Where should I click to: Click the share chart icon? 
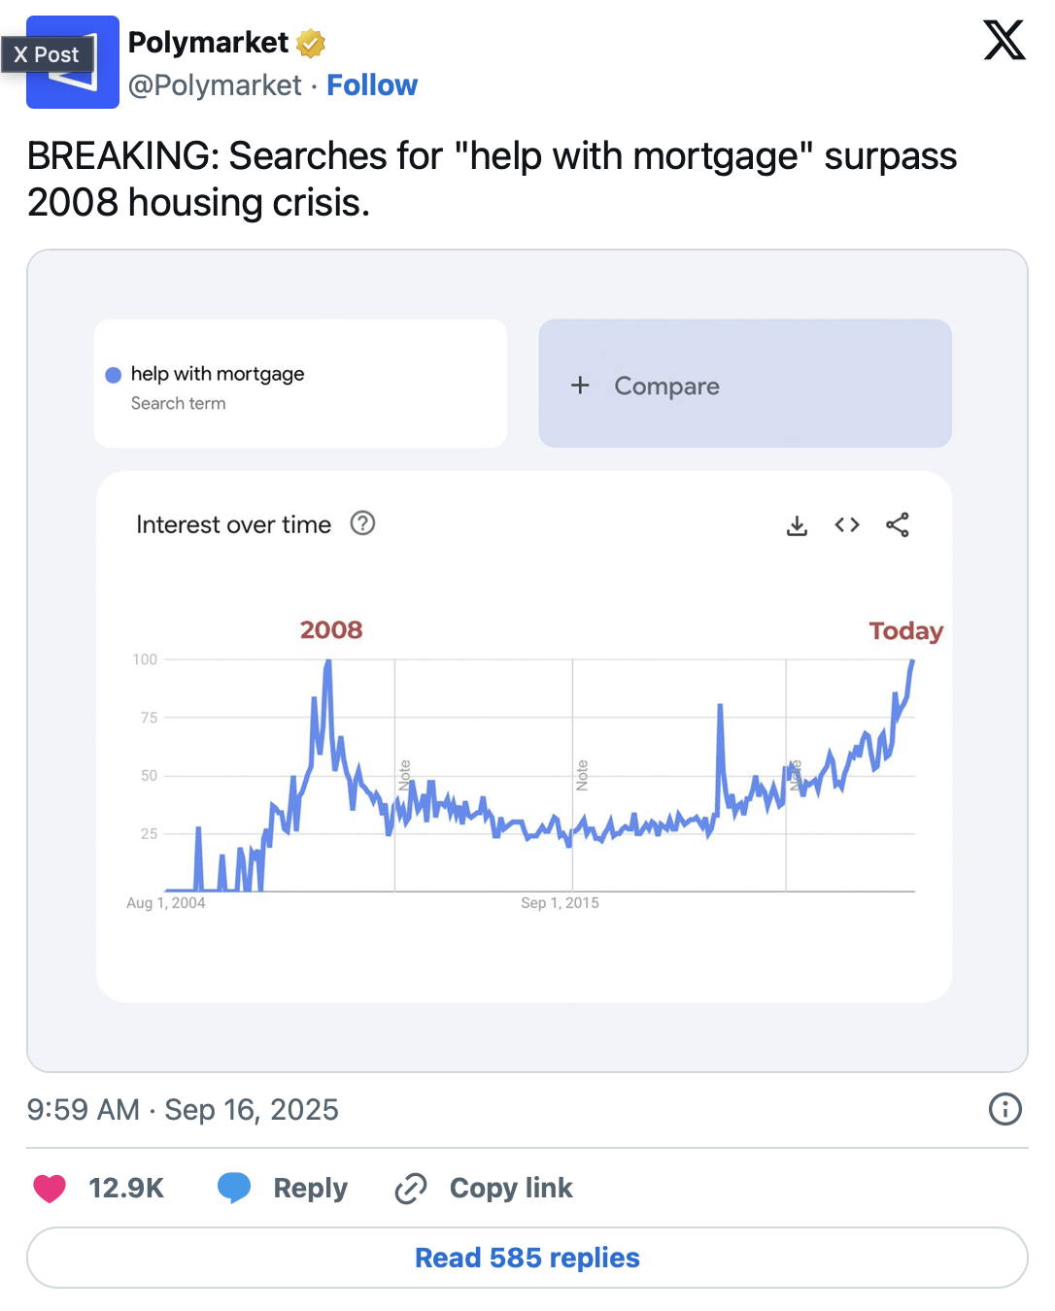(898, 525)
